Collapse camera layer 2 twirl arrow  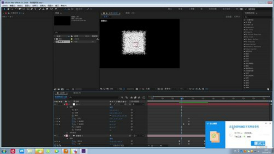[x=64, y=136]
